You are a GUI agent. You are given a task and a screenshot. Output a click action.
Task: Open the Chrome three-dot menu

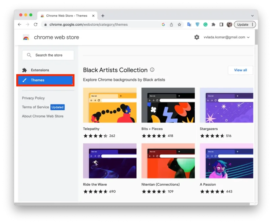point(252,24)
